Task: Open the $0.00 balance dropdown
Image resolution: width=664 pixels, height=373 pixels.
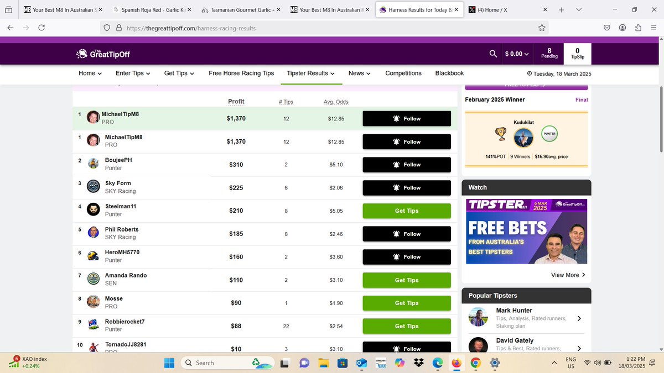Action: click(x=517, y=54)
